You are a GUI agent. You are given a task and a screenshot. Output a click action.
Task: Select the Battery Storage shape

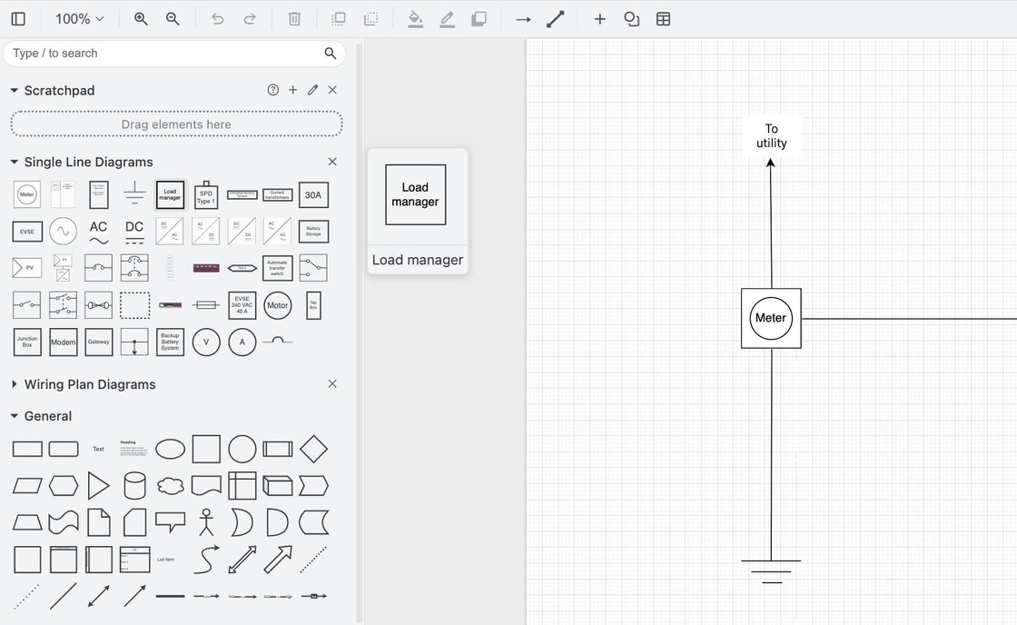[x=313, y=231]
